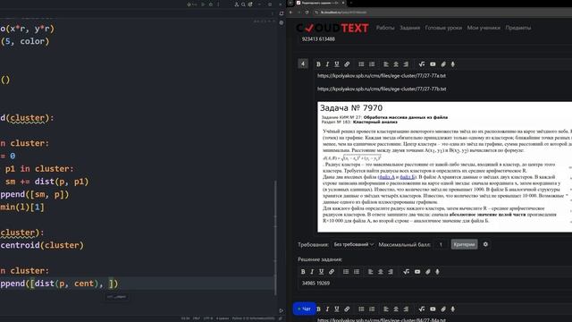
Task: Open the Предметы menu item
Action: pos(518,28)
